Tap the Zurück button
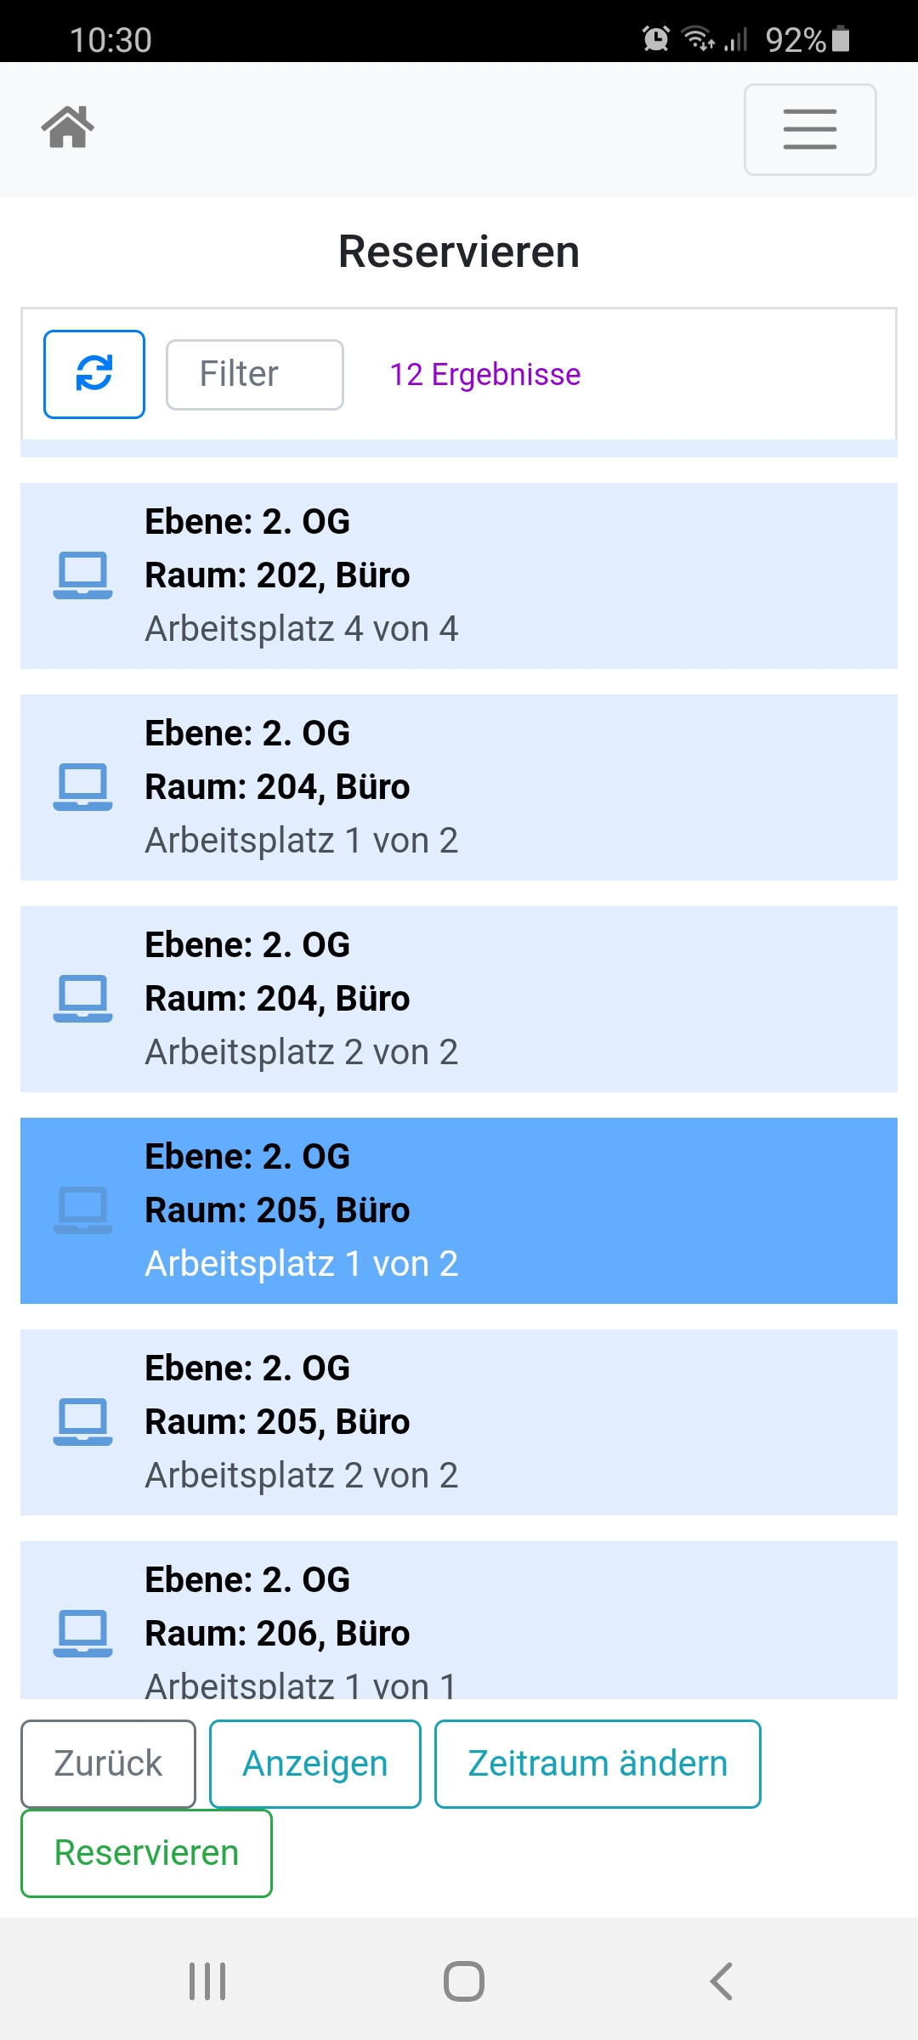Viewport: 918px width, 2040px height. click(x=108, y=1764)
